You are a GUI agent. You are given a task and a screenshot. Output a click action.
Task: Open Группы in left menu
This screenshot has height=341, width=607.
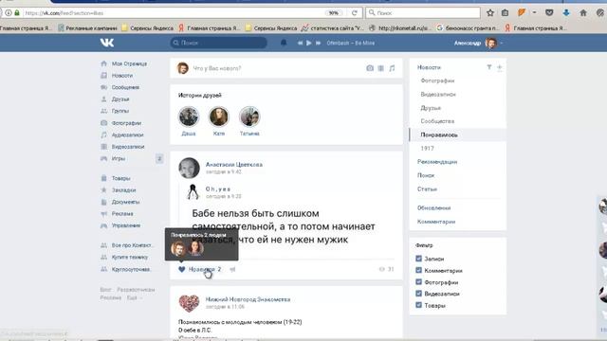pyautogui.click(x=120, y=111)
